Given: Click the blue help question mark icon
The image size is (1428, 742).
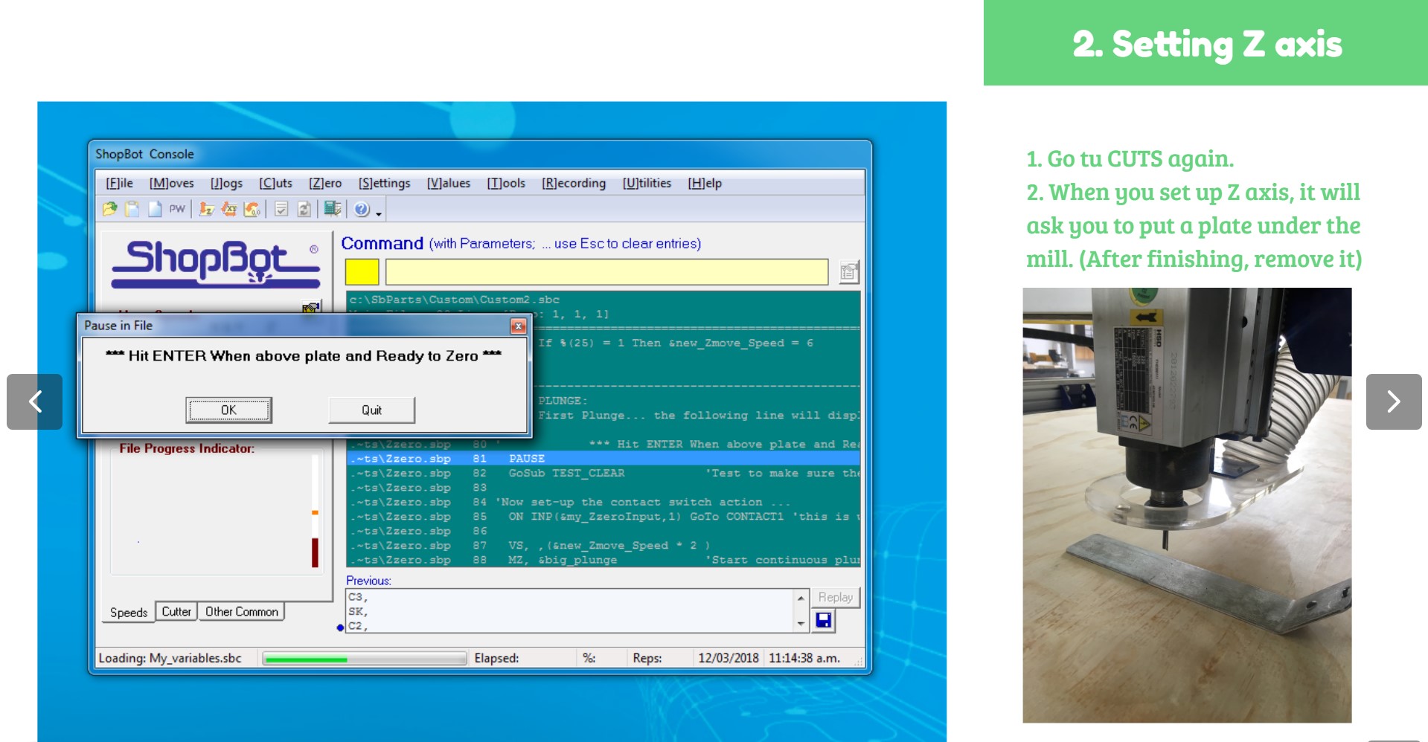Looking at the screenshot, I should coord(362,210).
